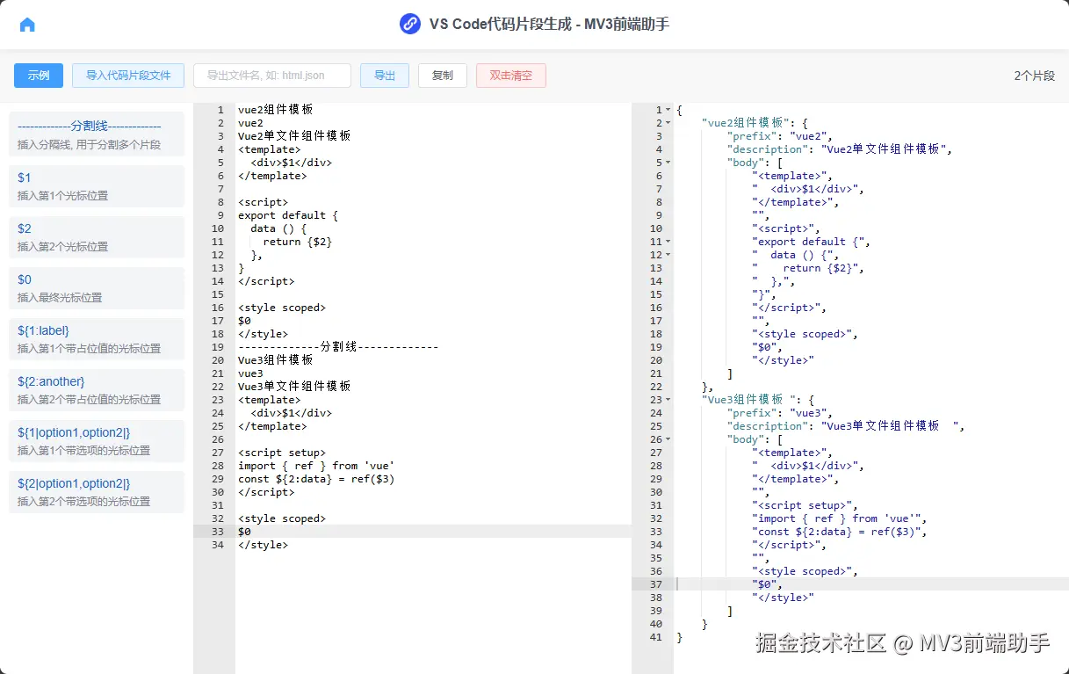
Task: Click the red 双击清空 clear button
Action: point(511,76)
